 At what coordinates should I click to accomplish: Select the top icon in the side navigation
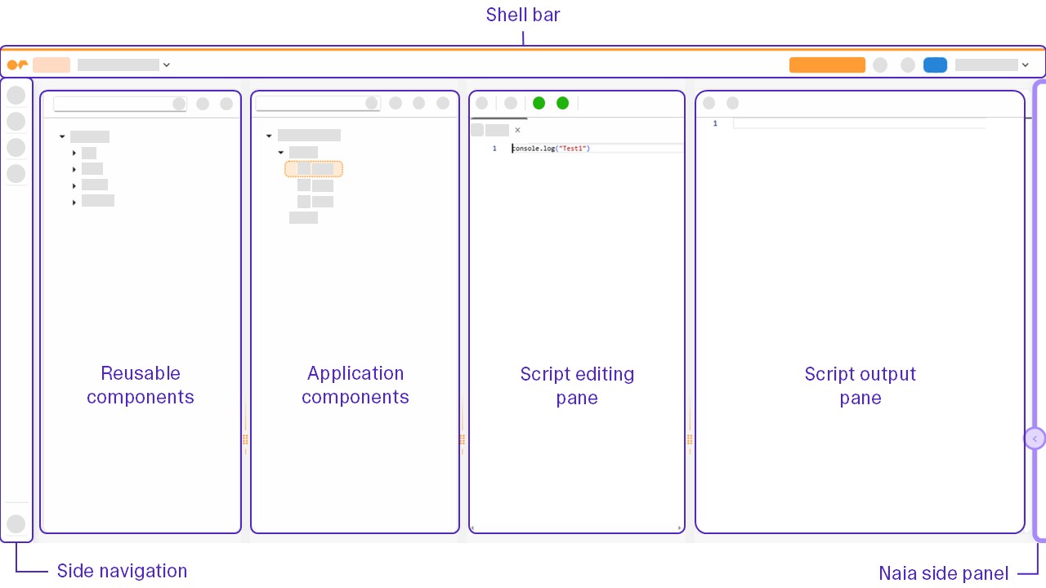[16, 96]
